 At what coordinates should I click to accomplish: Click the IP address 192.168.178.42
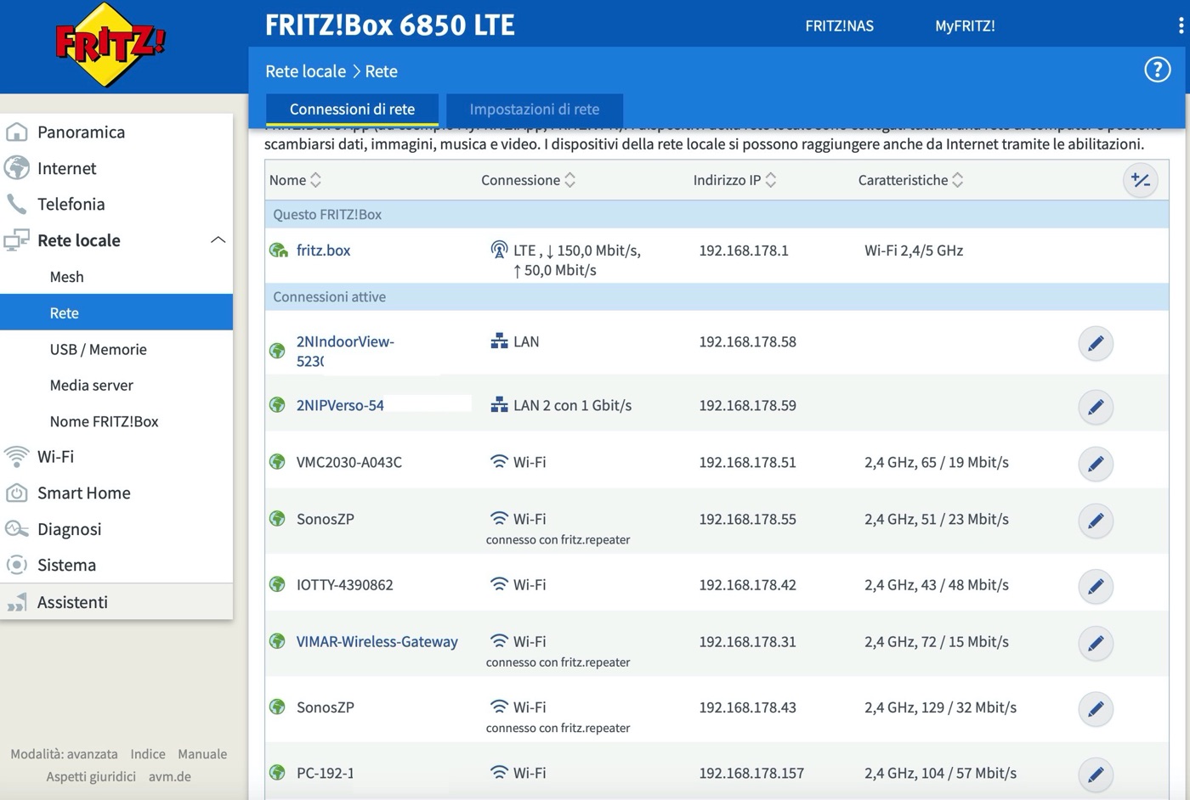point(747,584)
